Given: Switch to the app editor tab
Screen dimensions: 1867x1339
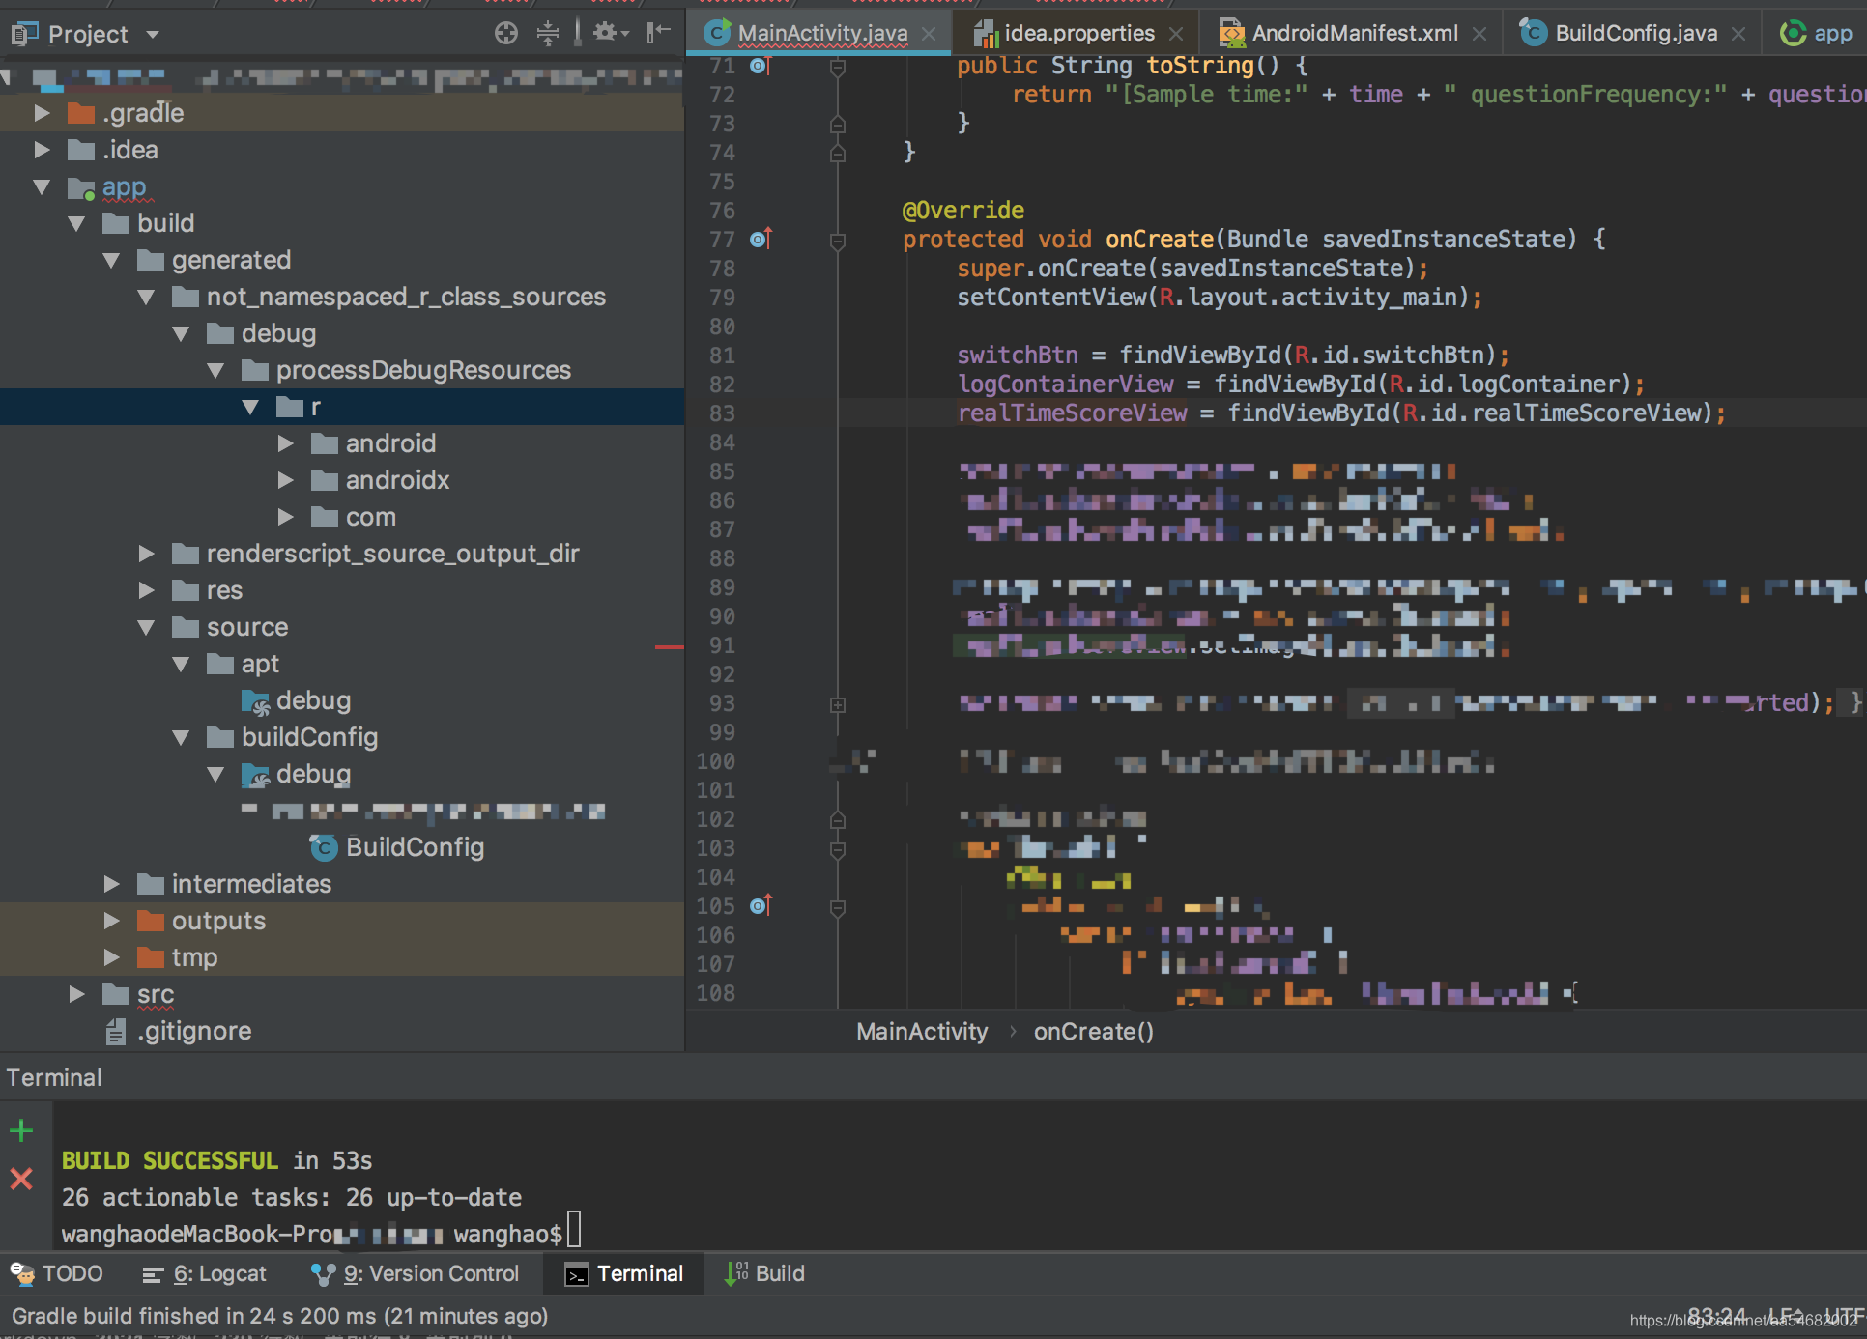Looking at the screenshot, I should click(x=1819, y=34).
